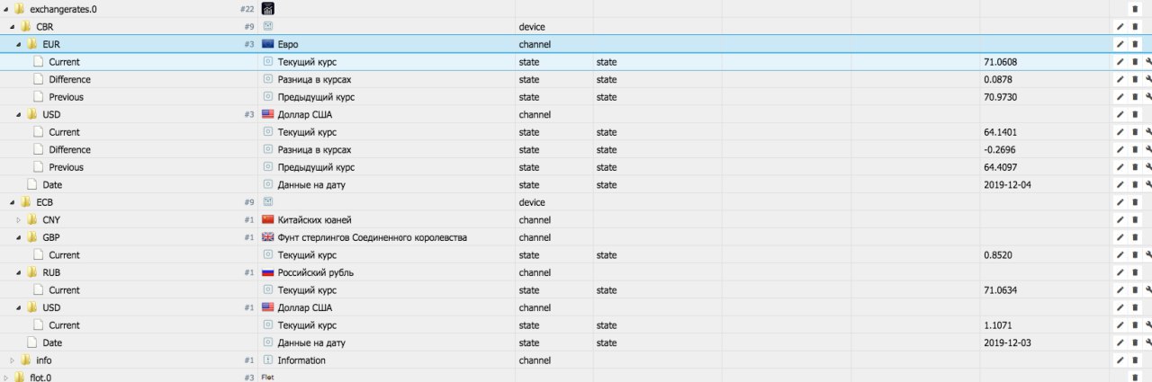Click the date value 2019-12-03
1152x382 pixels.
1008,342
